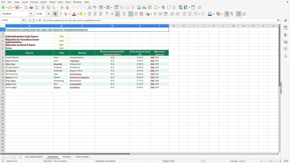Viewport: 290px width, 163px height.
Task: Open the File menu
Action: coord(3,2)
